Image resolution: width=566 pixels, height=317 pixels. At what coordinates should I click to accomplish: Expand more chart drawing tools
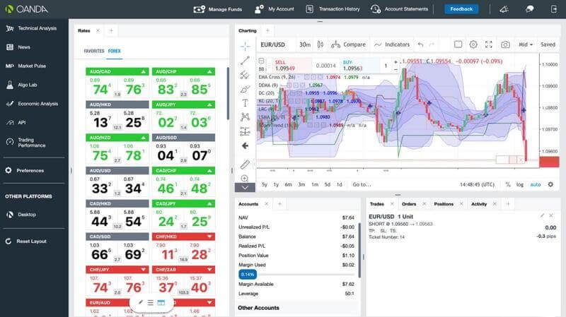pyautogui.click(x=245, y=188)
